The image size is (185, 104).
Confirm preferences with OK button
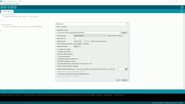pyautogui.click(x=118, y=80)
